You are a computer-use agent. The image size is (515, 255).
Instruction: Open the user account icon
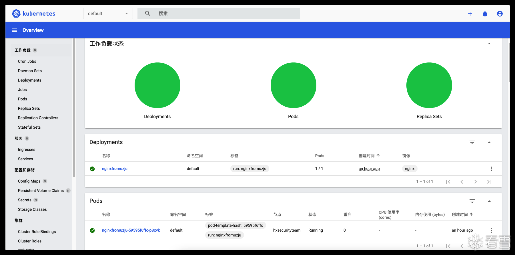pyautogui.click(x=500, y=14)
